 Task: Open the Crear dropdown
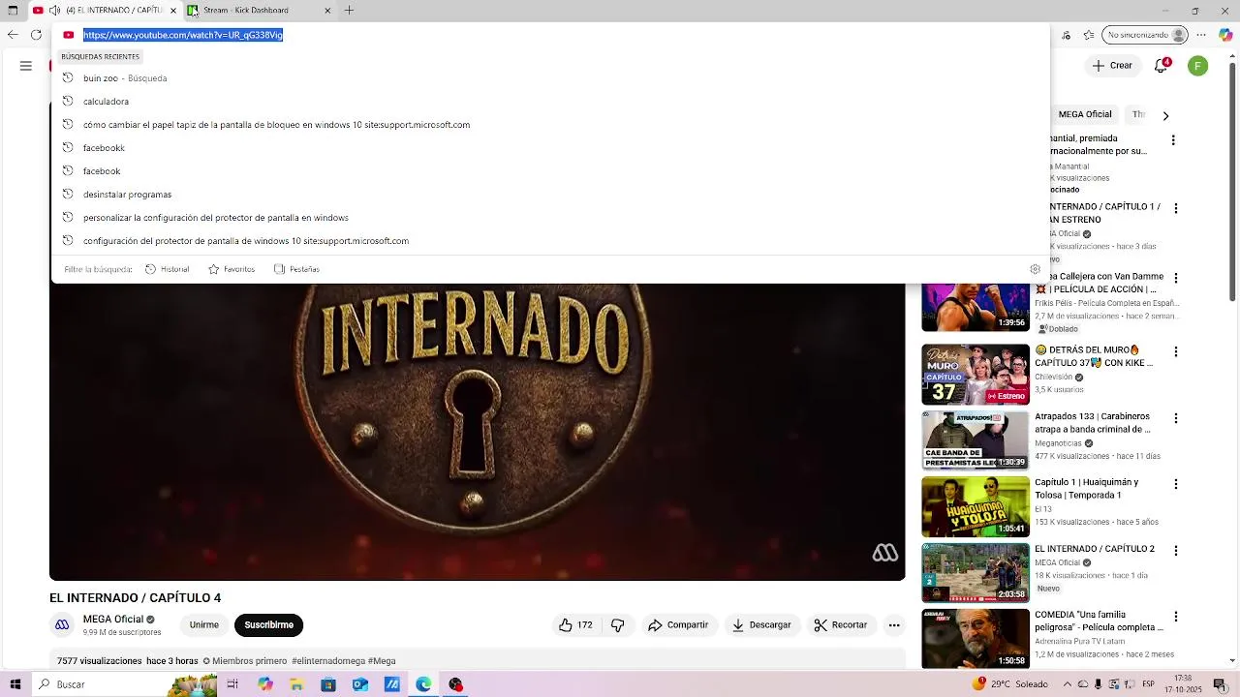[x=1112, y=66]
